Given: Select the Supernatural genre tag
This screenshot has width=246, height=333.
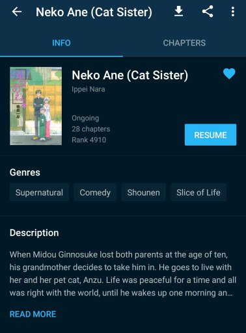Looking at the screenshot, I should (39, 193).
